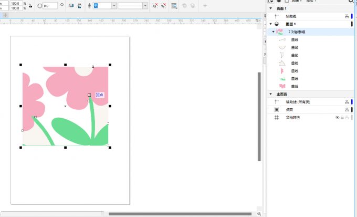Collapse the 主页面 section
This screenshot has width=357, height=217.
click(x=270, y=94)
